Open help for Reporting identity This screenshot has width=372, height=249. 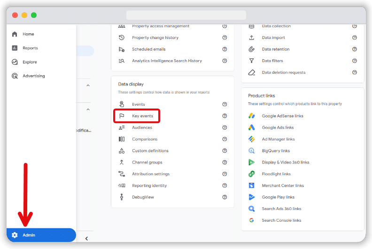(225, 186)
